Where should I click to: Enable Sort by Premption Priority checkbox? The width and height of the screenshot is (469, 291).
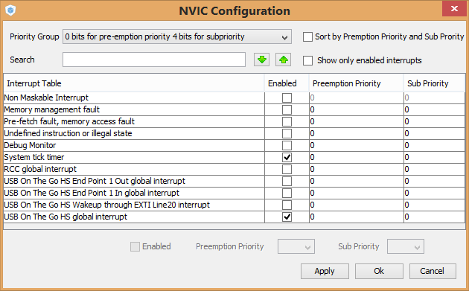(307, 36)
